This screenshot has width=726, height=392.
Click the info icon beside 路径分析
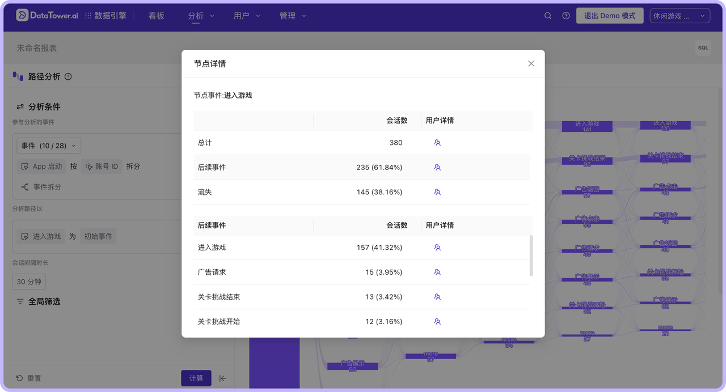67,76
